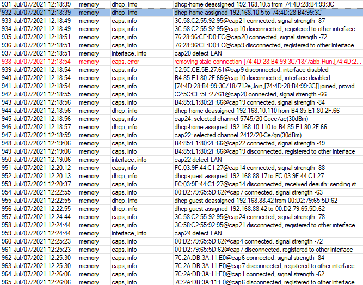Select log row 931 dhcp-home deassigned 192.168.10.5
Viewport: 363px width, 285px height.
tap(182, 4)
